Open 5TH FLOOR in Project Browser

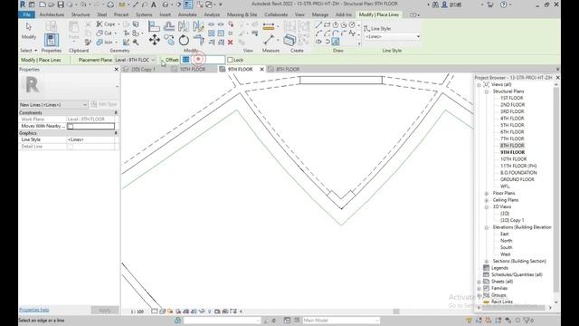tap(512, 125)
